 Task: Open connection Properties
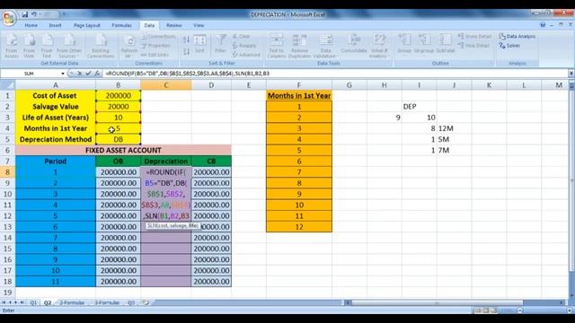155,46
